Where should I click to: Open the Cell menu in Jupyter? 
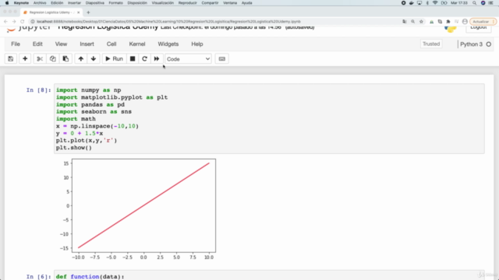pyautogui.click(x=111, y=44)
